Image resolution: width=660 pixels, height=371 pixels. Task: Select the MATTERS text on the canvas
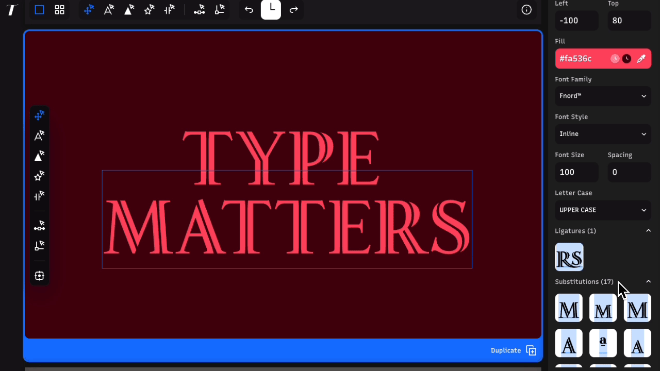287,227
